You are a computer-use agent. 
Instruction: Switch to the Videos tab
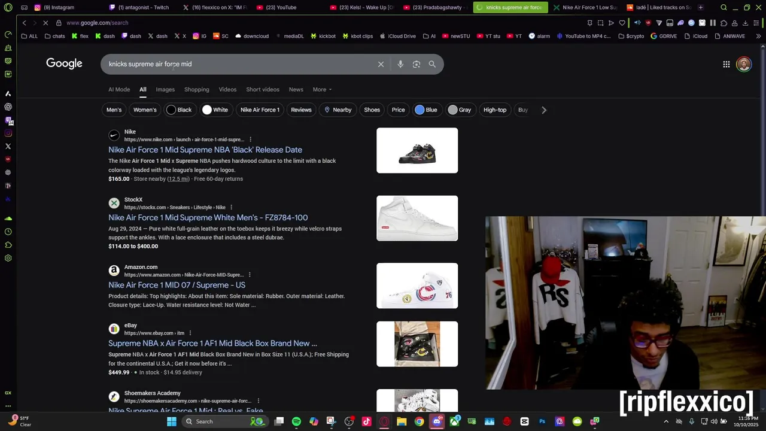pyautogui.click(x=227, y=89)
